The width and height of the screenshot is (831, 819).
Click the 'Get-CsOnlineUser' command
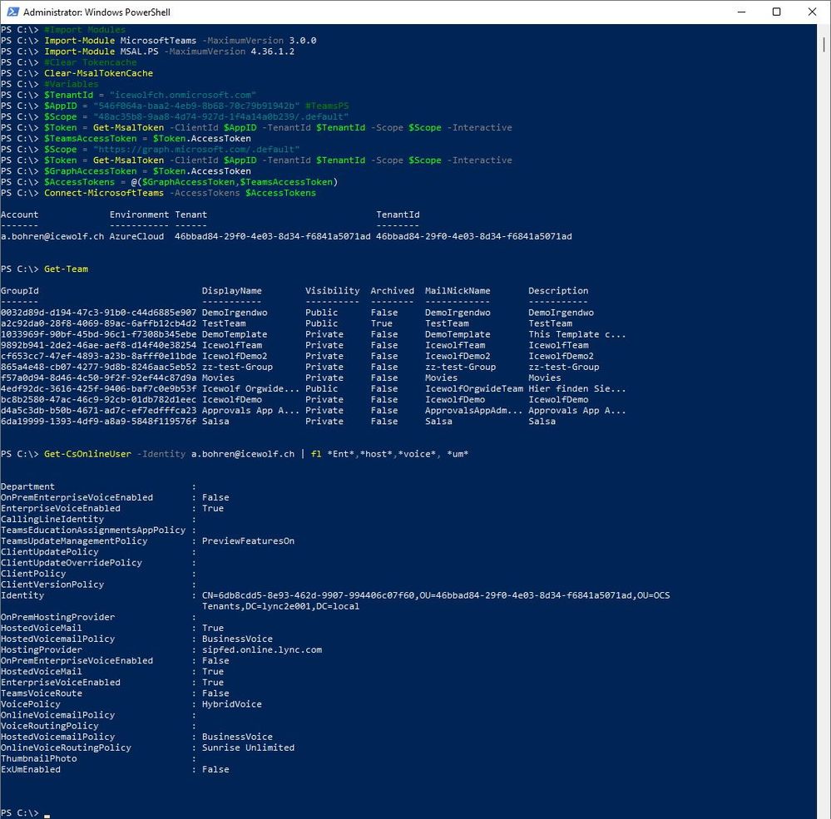87,454
